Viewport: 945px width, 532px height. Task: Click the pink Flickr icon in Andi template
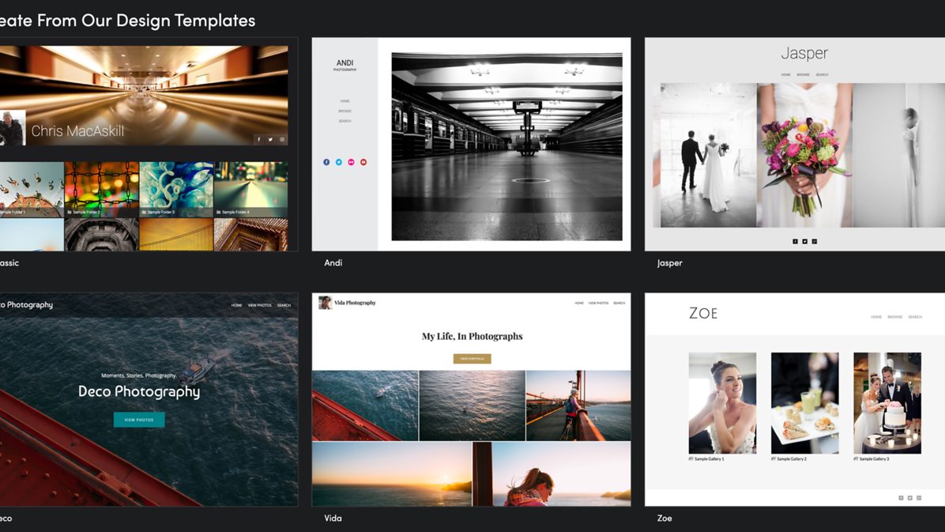(351, 162)
